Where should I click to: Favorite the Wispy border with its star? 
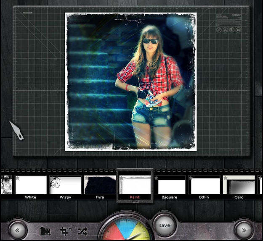coord(52,178)
